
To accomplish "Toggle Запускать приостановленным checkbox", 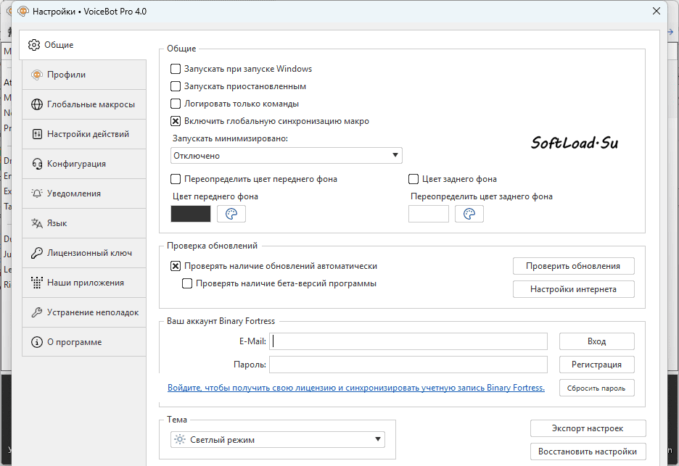I will point(176,86).
